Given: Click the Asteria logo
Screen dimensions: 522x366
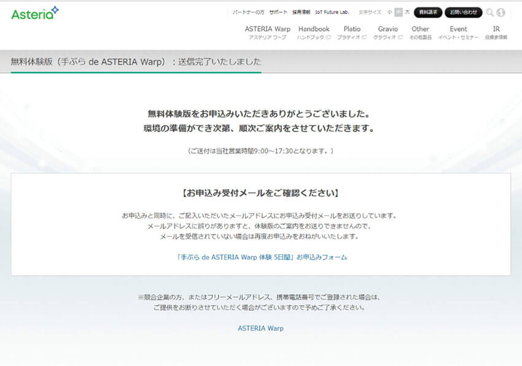Looking at the screenshot, I should click(35, 14).
